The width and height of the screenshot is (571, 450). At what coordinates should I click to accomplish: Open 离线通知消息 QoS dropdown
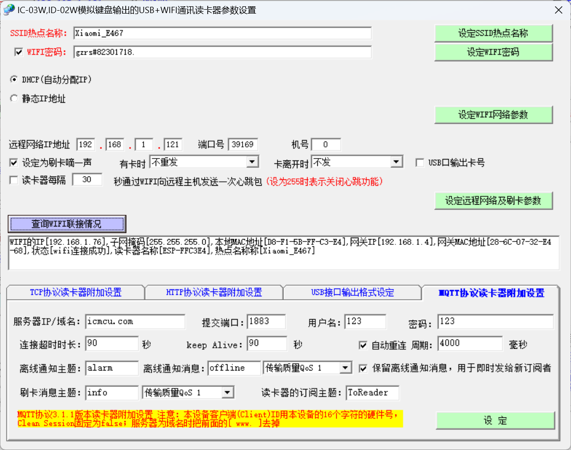[x=345, y=368]
